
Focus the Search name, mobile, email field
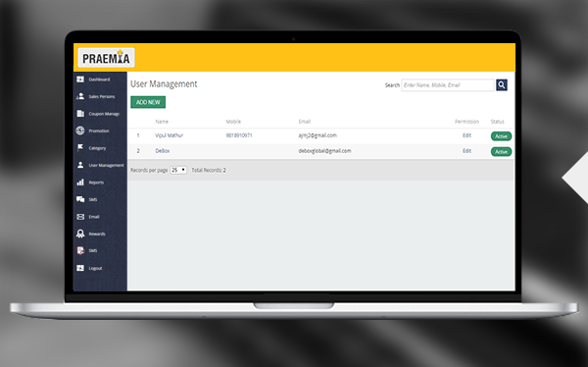[448, 85]
